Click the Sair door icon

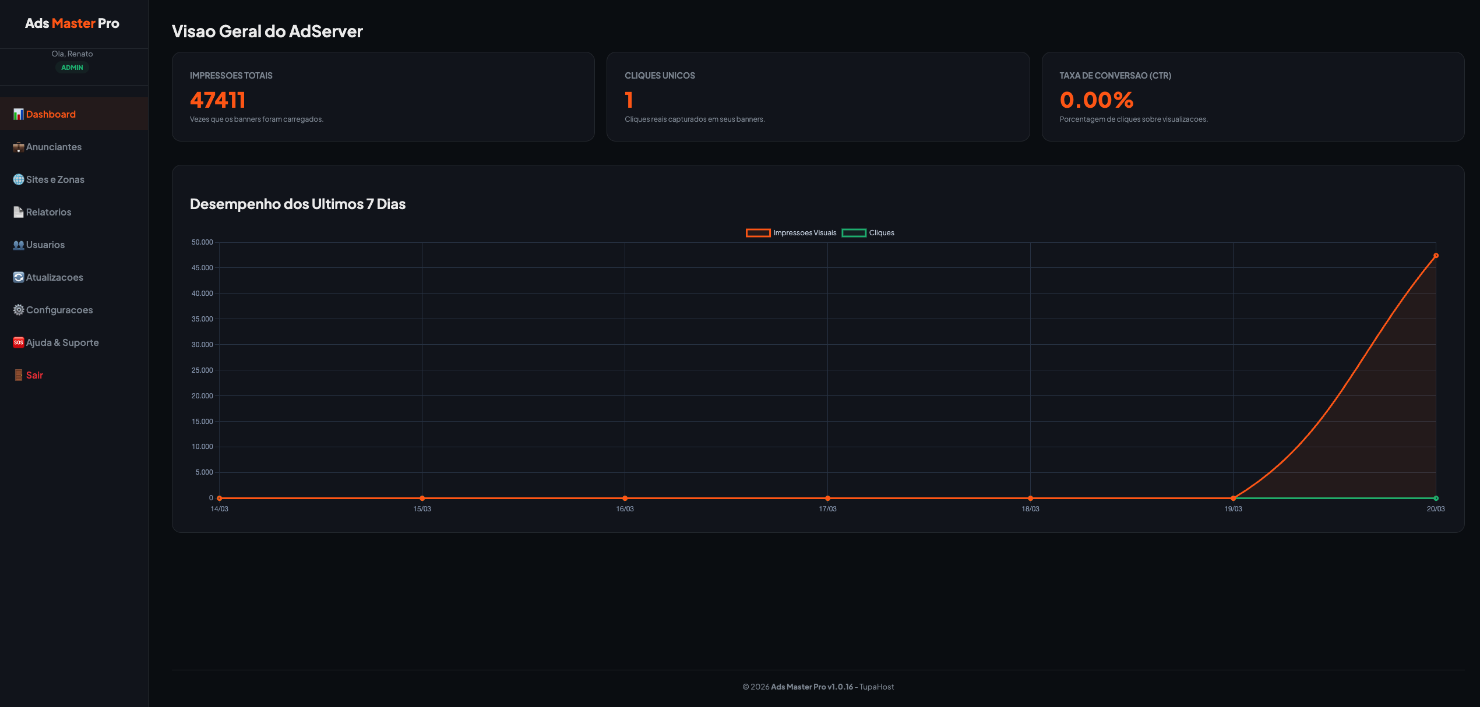[19, 375]
